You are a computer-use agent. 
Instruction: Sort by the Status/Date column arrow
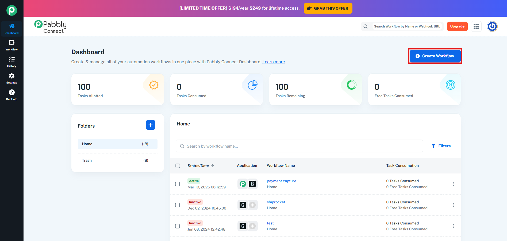[212, 166]
